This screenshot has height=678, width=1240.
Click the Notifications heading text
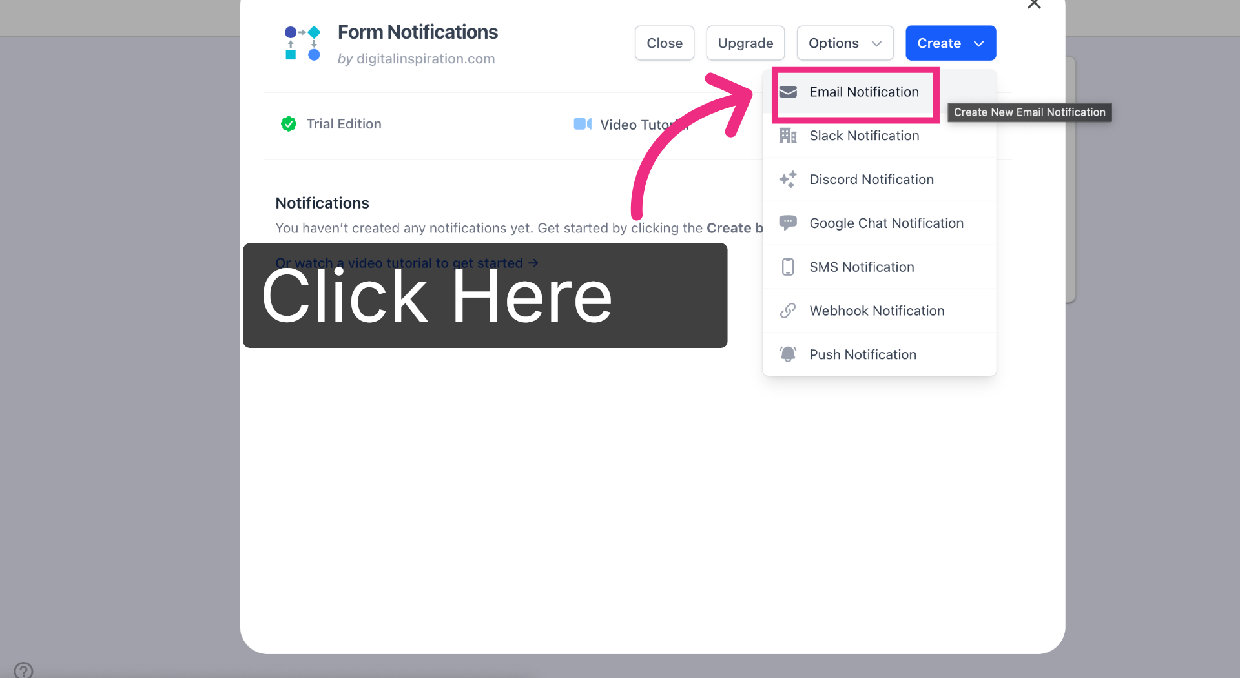point(322,203)
